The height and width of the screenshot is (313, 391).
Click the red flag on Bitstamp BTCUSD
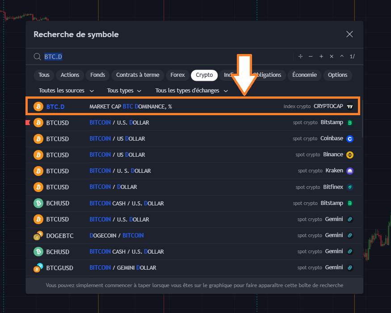(x=28, y=122)
